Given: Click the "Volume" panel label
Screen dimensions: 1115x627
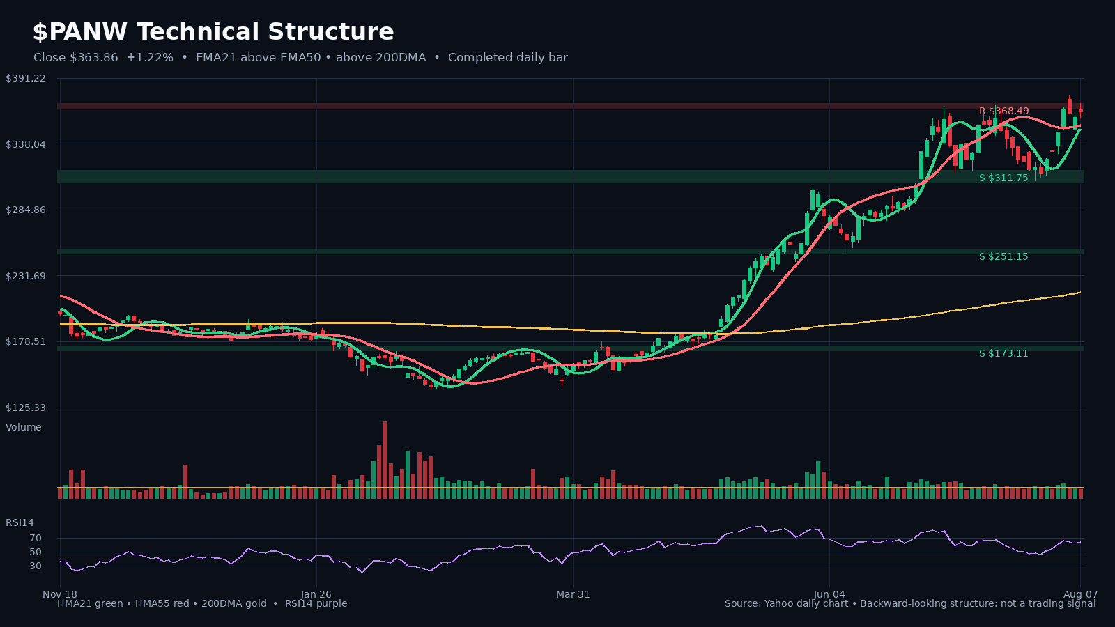Looking at the screenshot, I should [24, 427].
